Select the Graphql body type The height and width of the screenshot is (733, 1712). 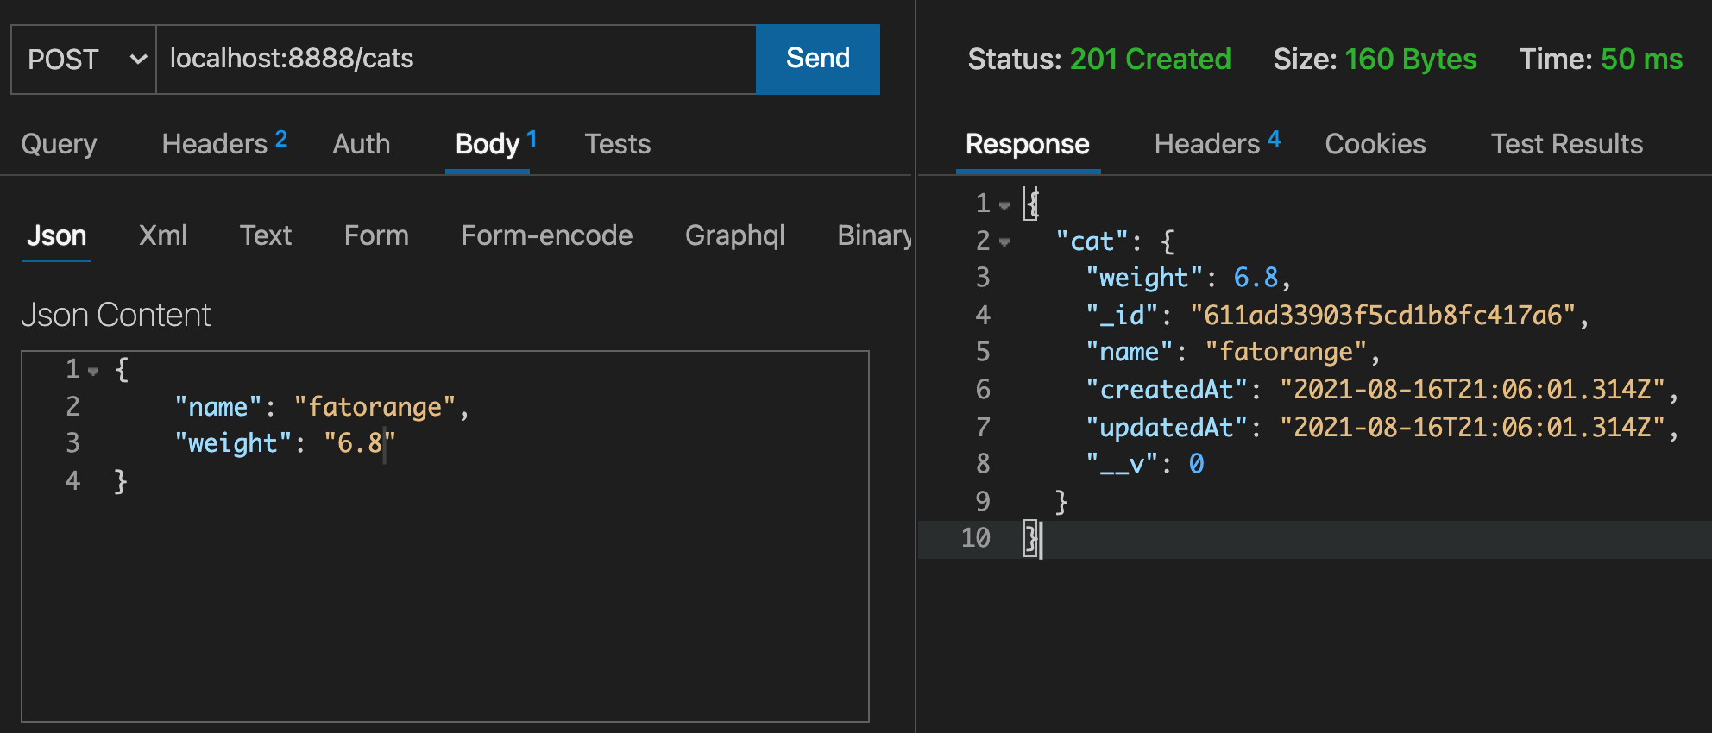coord(734,235)
